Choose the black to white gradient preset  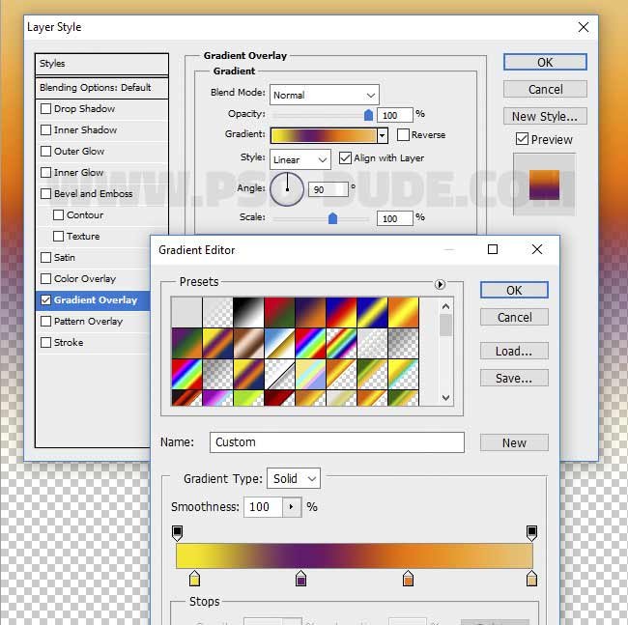[x=247, y=312]
